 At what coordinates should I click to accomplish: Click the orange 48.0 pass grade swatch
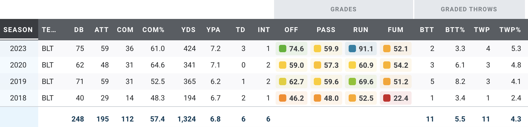(317, 98)
